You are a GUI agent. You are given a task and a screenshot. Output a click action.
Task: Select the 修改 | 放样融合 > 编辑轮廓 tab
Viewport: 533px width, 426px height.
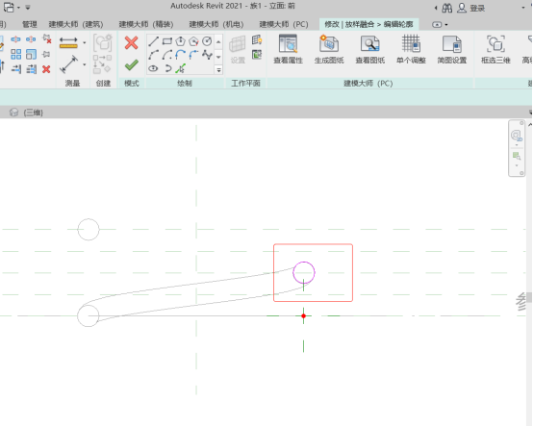tap(368, 24)
